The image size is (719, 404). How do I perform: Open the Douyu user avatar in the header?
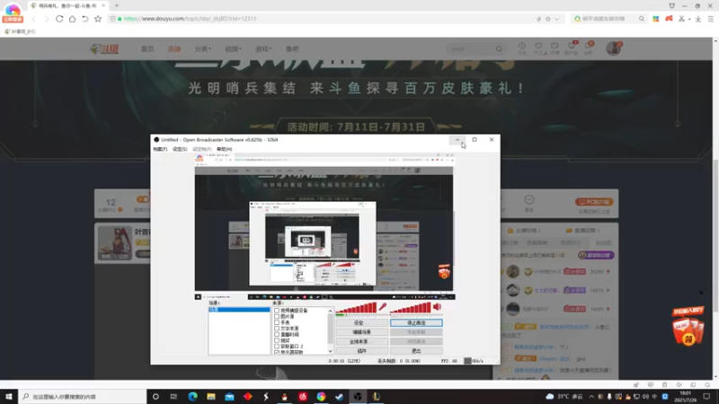[613, 48]
